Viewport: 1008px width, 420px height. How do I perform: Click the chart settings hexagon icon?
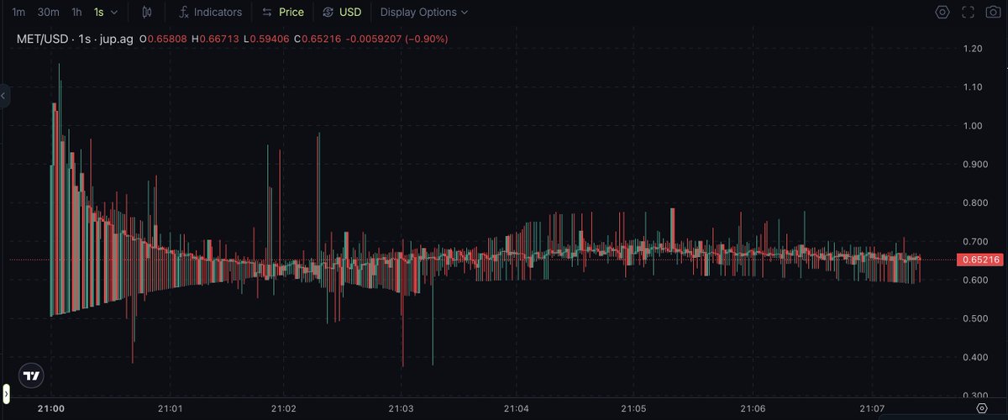click(x=942, y=12)
